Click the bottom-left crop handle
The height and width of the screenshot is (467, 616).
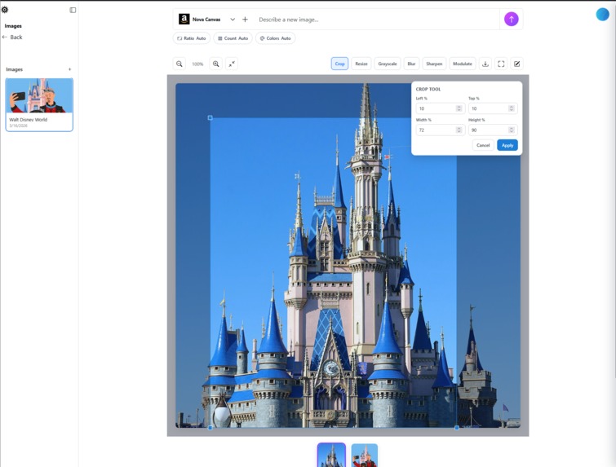(211, 428)
